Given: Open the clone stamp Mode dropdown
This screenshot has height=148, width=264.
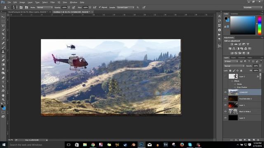Looking at the screenshot, I should (45, 7).
